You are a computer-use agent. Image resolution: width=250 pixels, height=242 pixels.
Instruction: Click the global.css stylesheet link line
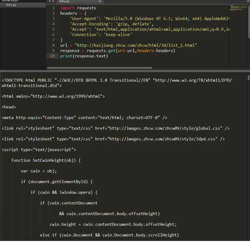[x=116, y=128]
